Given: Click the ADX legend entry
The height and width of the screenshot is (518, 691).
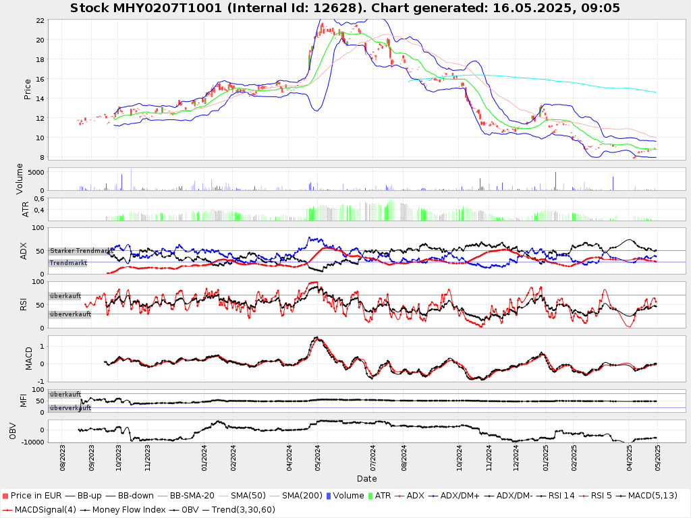Looking at the screenshot, I should 409,496.
